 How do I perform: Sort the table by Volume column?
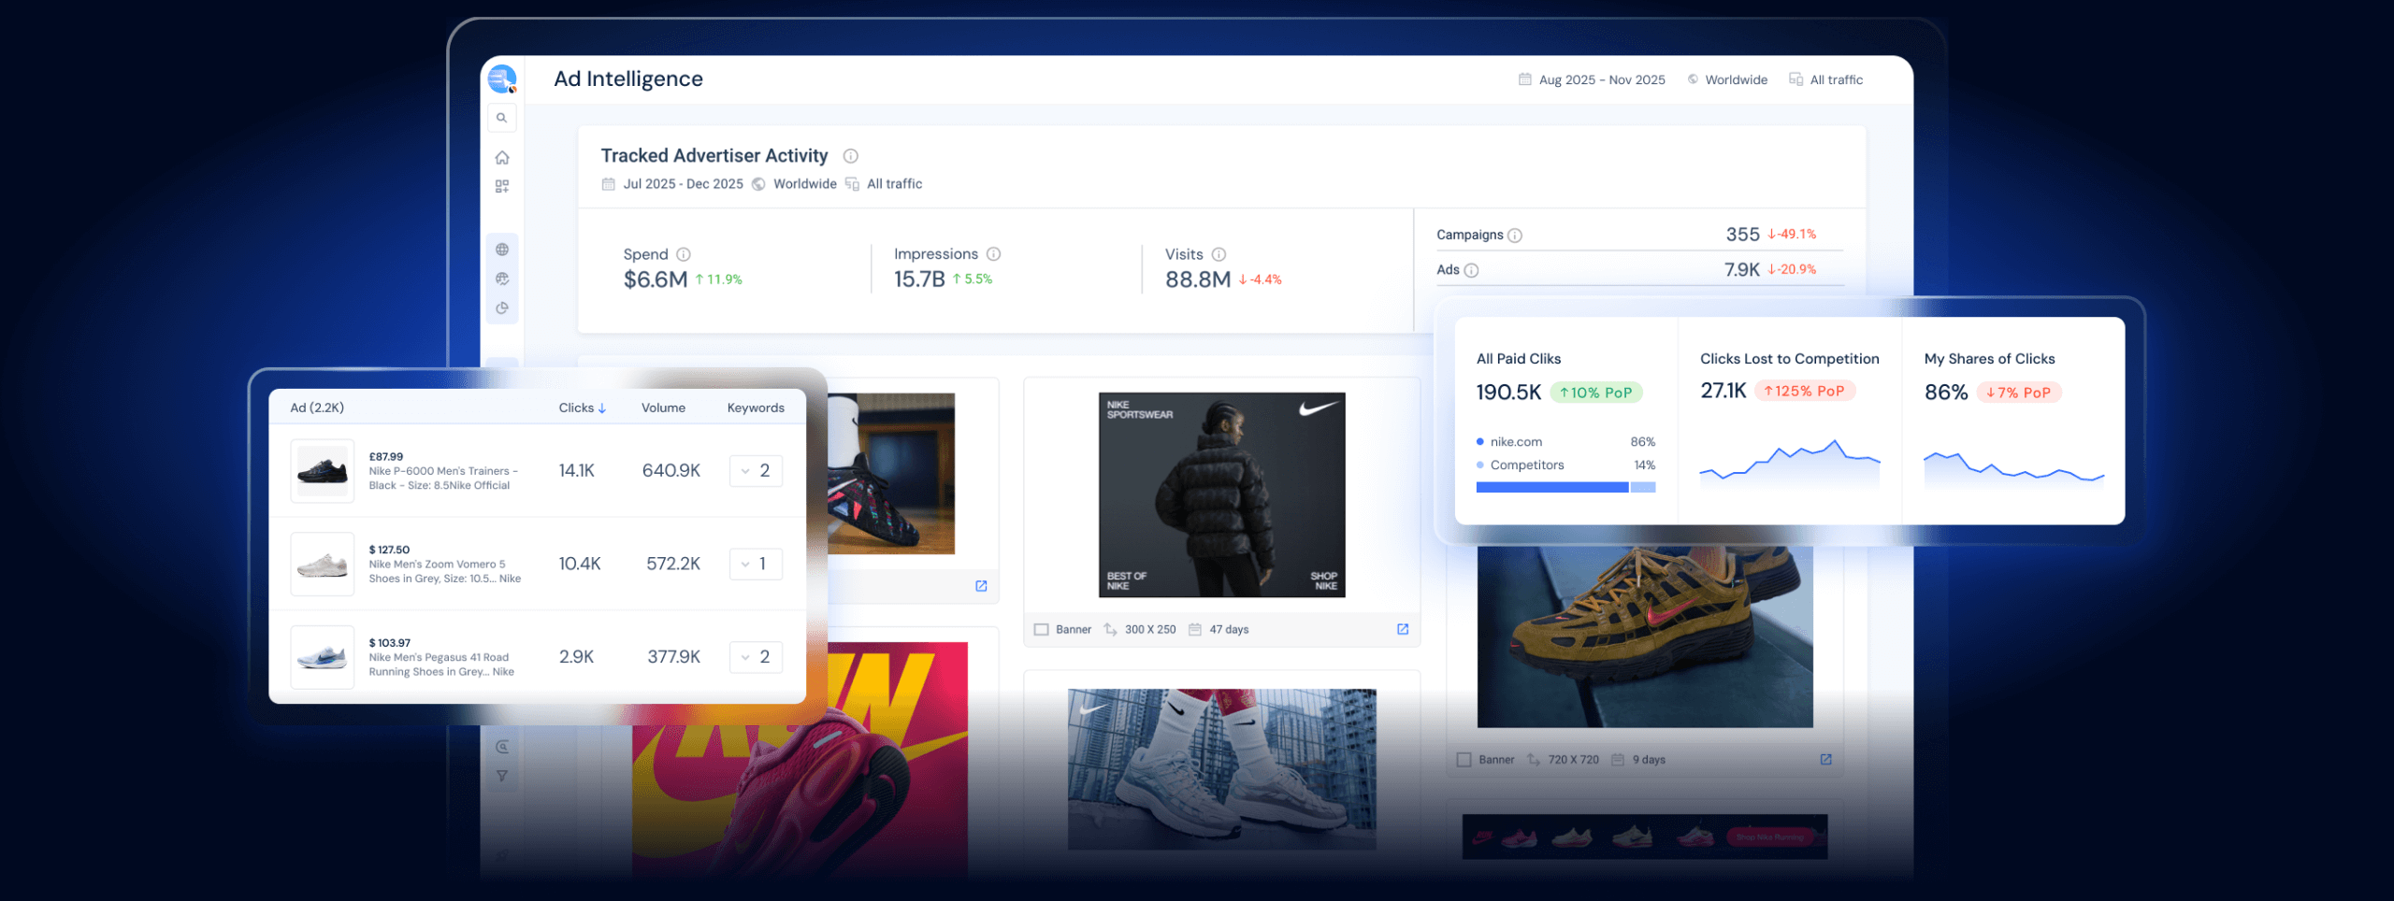tap(663, 408)
